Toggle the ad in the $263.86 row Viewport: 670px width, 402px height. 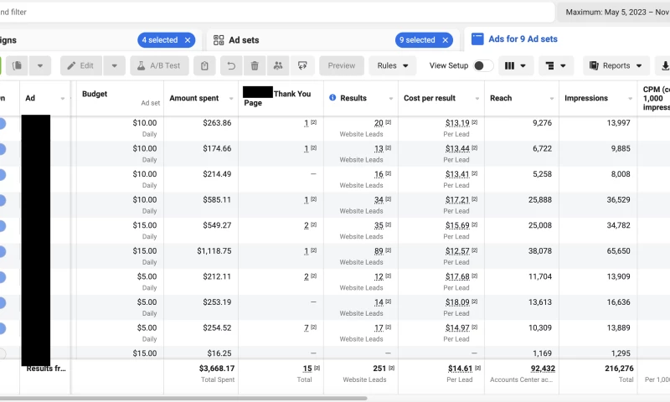[x=2, y=124]
